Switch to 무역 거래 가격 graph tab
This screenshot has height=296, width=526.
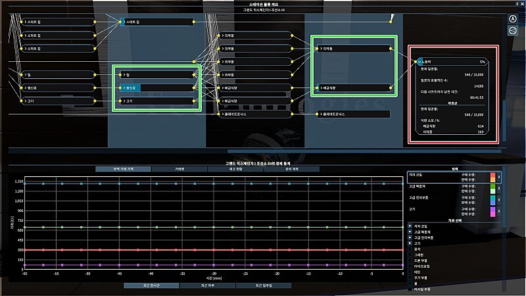tap(123, 169)
